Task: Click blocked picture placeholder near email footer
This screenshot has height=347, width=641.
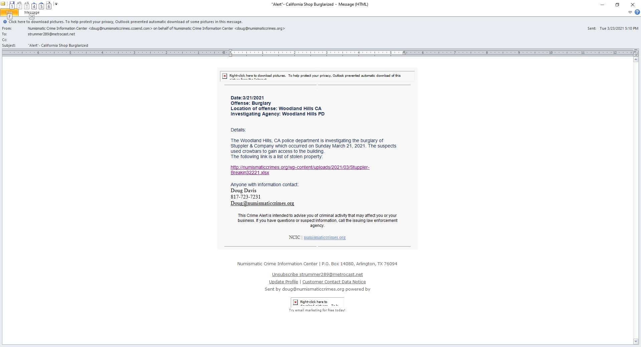Action: (x=295, y=302)
